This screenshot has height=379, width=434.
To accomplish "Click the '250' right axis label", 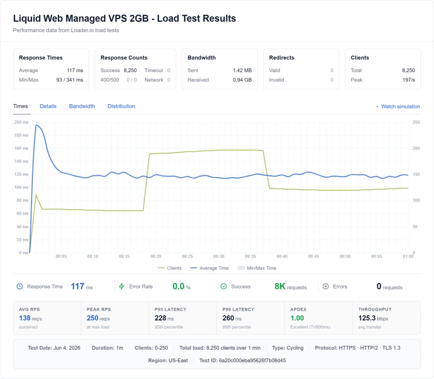I will (416, 122).
